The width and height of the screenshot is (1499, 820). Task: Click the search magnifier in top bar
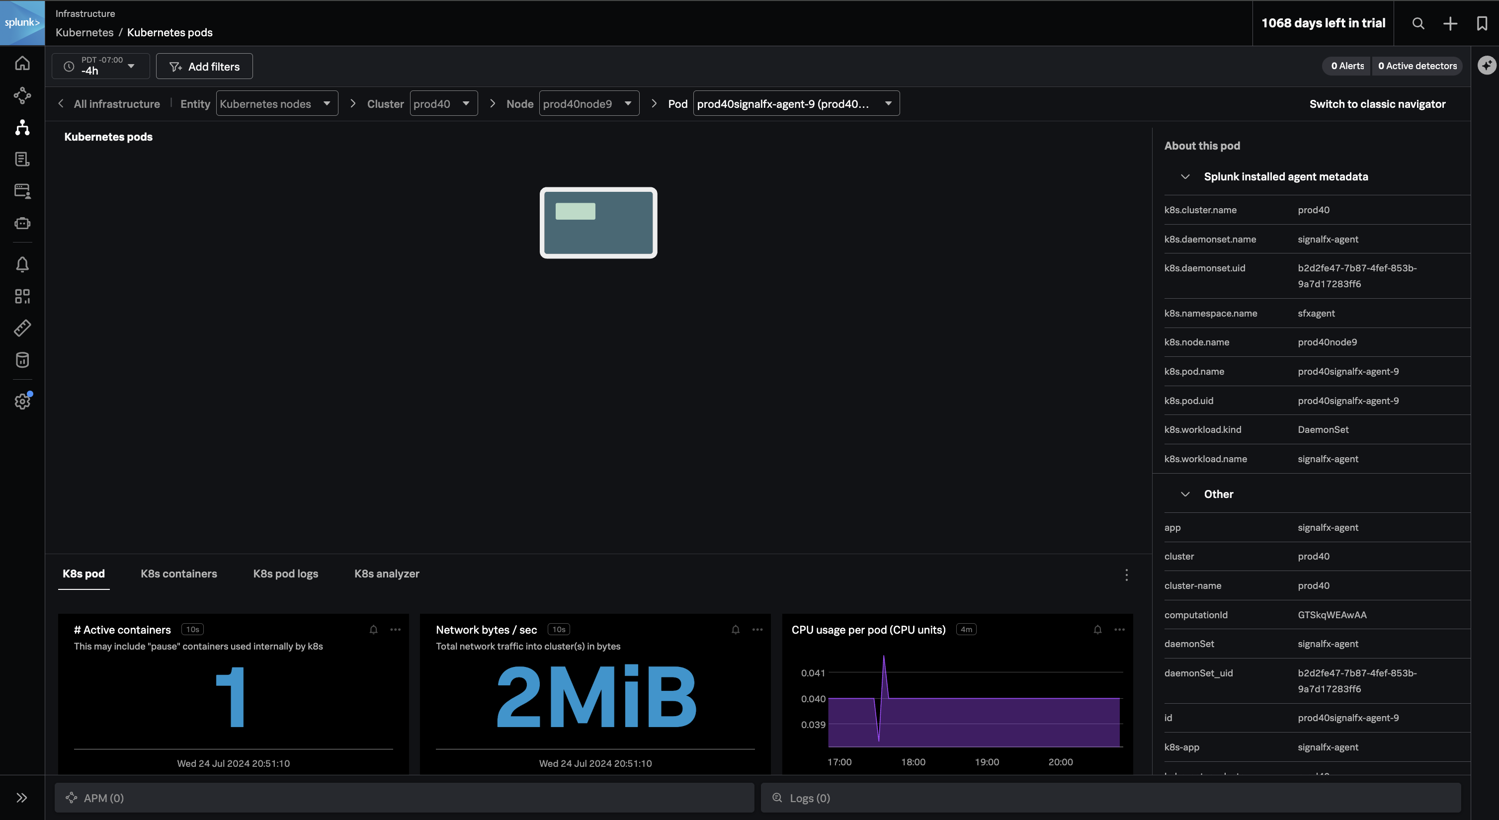coord(1418,23)
